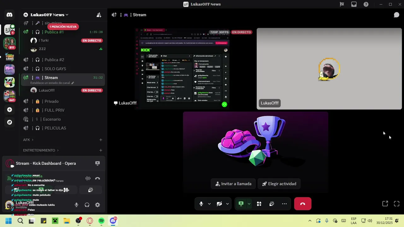Toggle microphone in call control bar

pos(201,204)
